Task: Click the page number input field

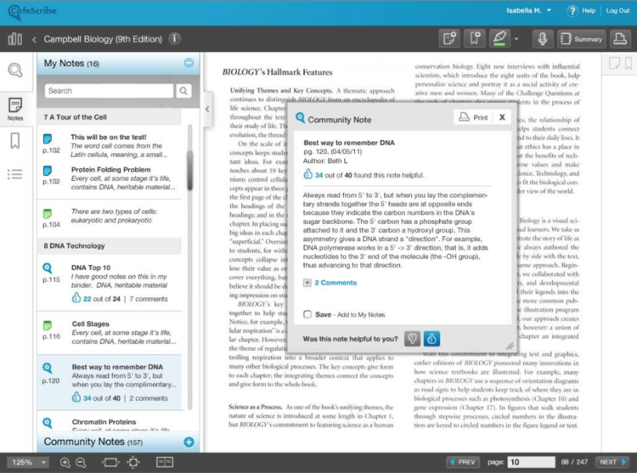Action: 531,462
